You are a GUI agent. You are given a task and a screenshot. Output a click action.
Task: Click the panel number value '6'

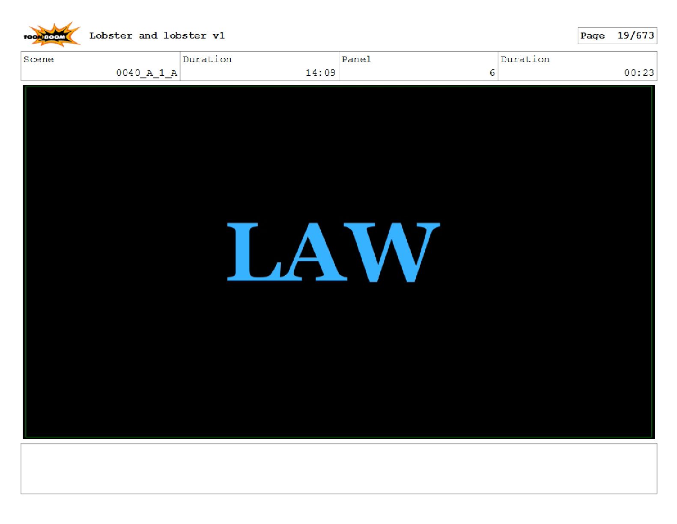pos(492,73)
